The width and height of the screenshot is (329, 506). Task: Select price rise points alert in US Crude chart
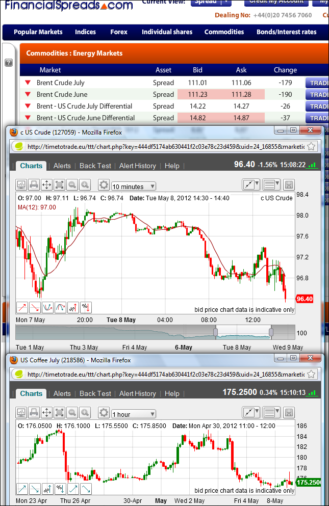[73, 308]
